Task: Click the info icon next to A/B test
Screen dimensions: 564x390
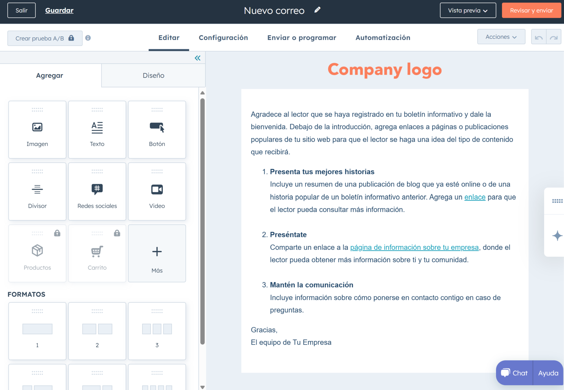Action: tap(88, 38)
